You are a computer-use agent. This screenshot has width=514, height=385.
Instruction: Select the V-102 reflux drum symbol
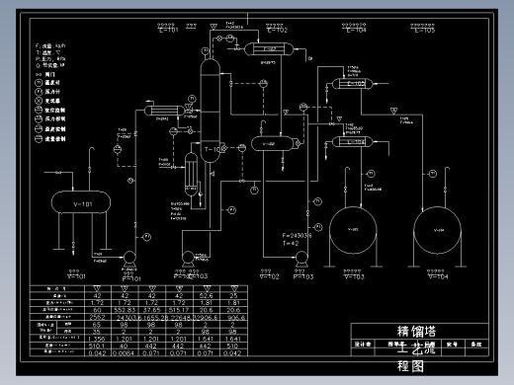pyautogui.click(x=272, y=144)
